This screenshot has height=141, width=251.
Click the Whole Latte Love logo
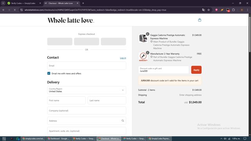pyautogui.click(x=71, y=20)
